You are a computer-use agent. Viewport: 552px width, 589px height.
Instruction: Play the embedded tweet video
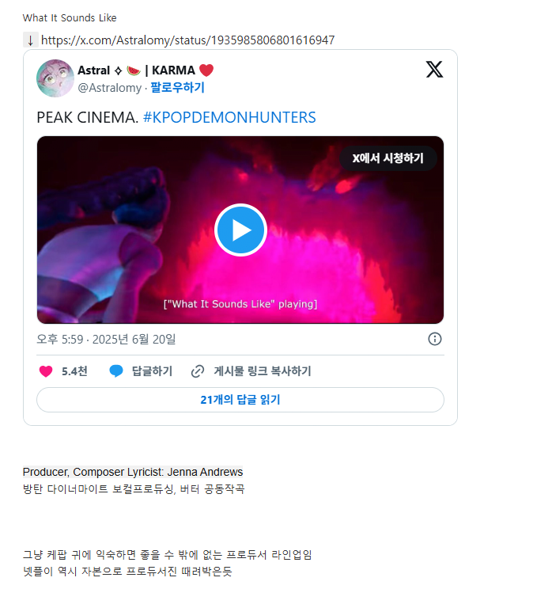[x=240, y=230]
